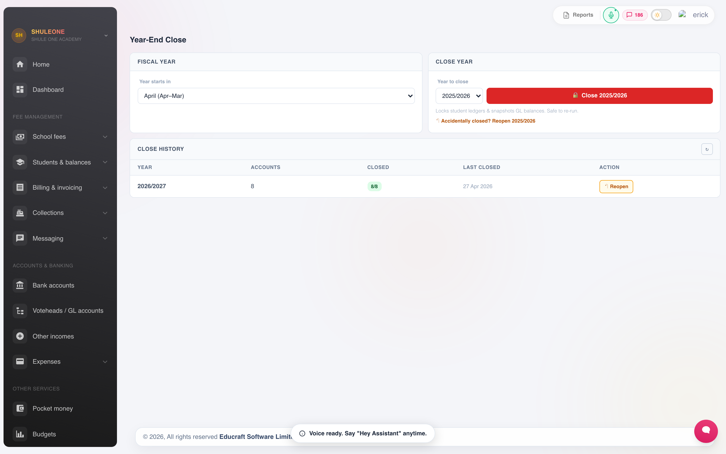Open the floating chat bubble

(x=706, y=431)
